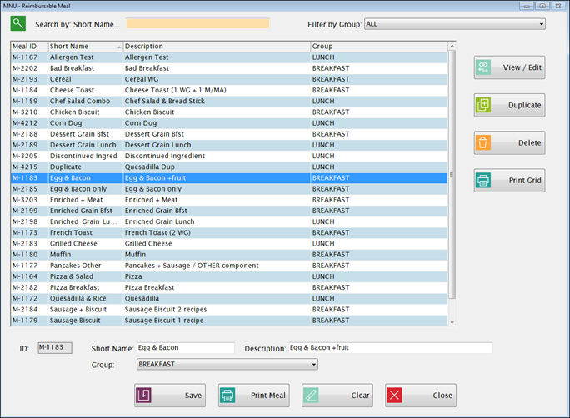
Task: Select the Discontinued Ingredient description cell
Action: pyautogui.click(x=217, y=156)
